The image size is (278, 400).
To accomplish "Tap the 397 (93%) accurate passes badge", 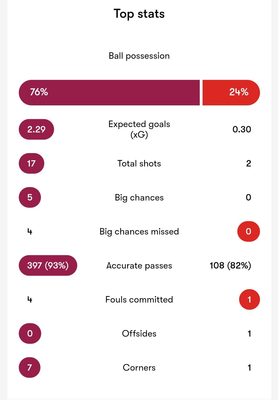I will [x=48, y=265].
